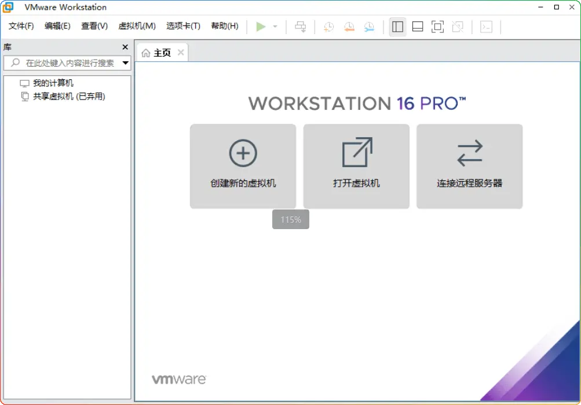This screenshot has width=581, height=405.
Task: Minimize the VMware Workstation window
Action: [540, 7]
